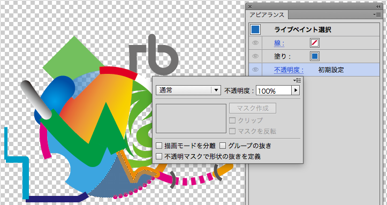Select the アピアランス tab

click(x=267, y=15)
